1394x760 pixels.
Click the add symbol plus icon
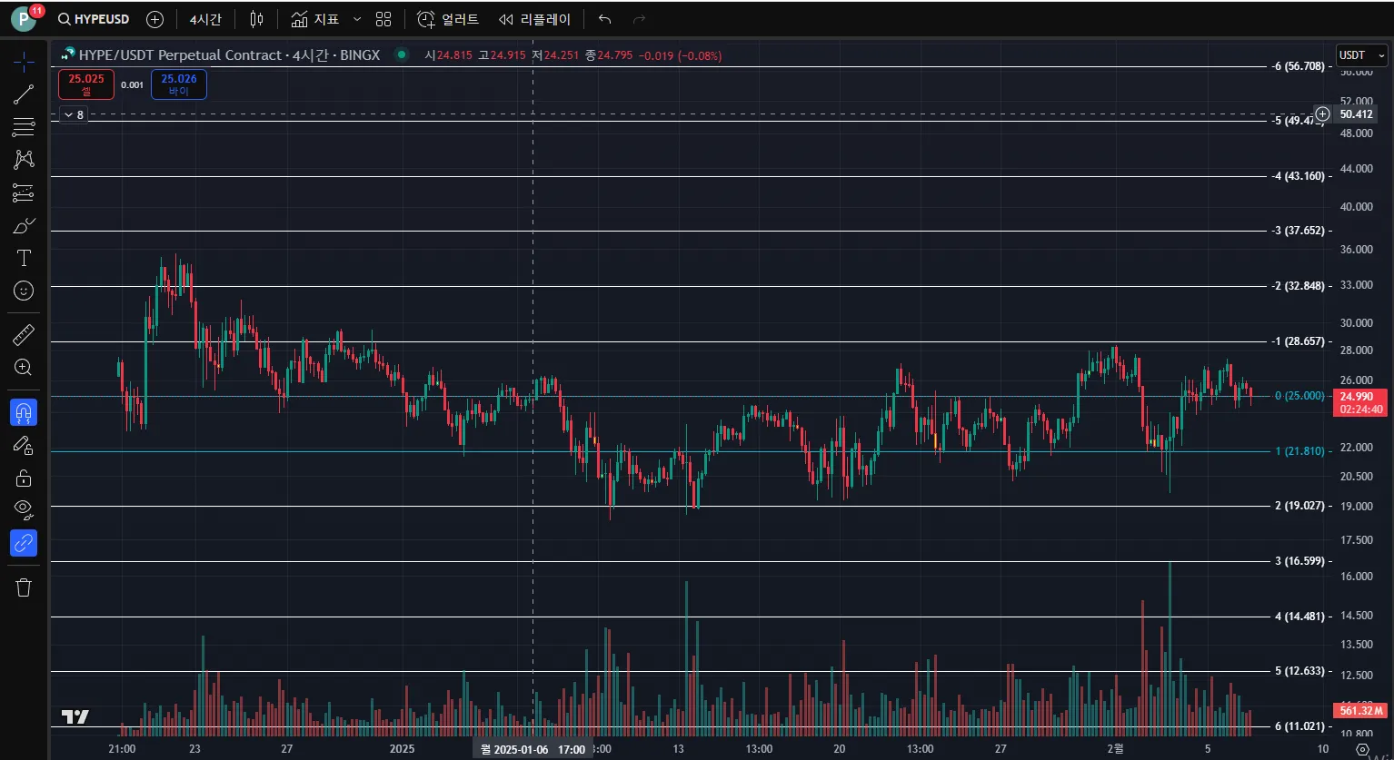tap(155, 19)
